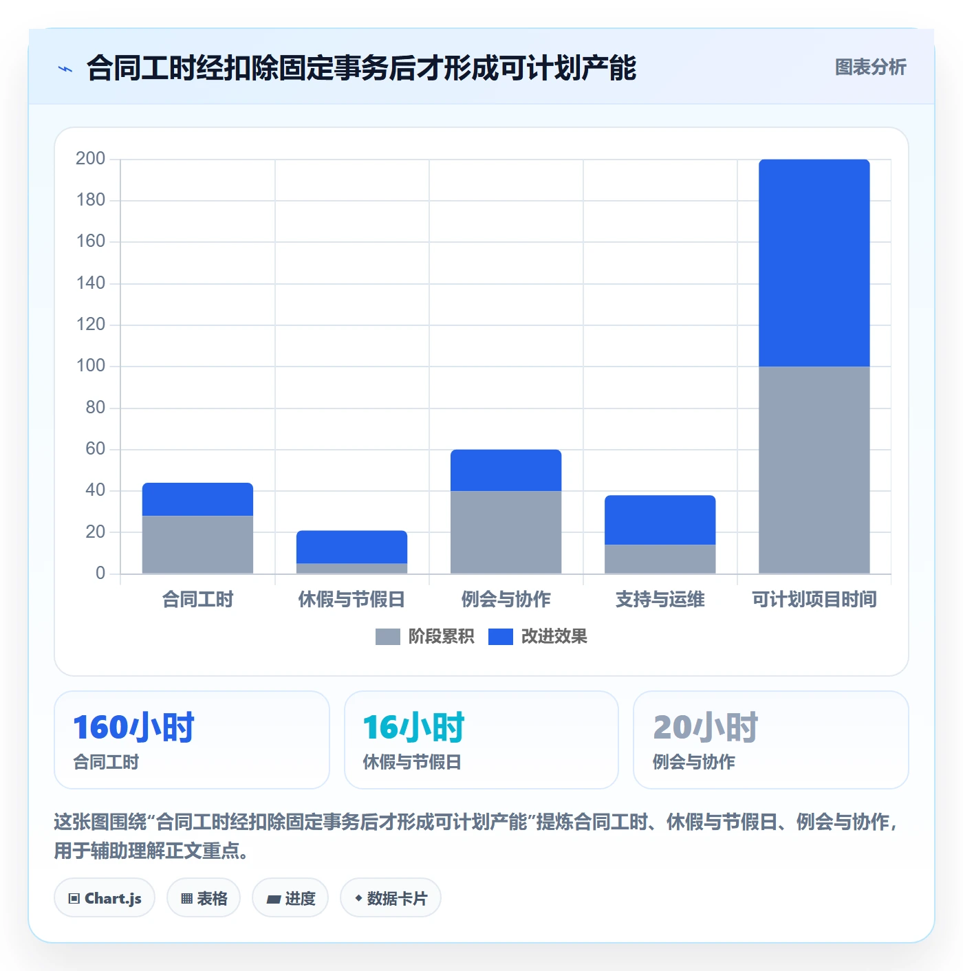963x971 pixels.
Task: Click the diamond icon in 数据卡片 tag
Action: point(358,898)
